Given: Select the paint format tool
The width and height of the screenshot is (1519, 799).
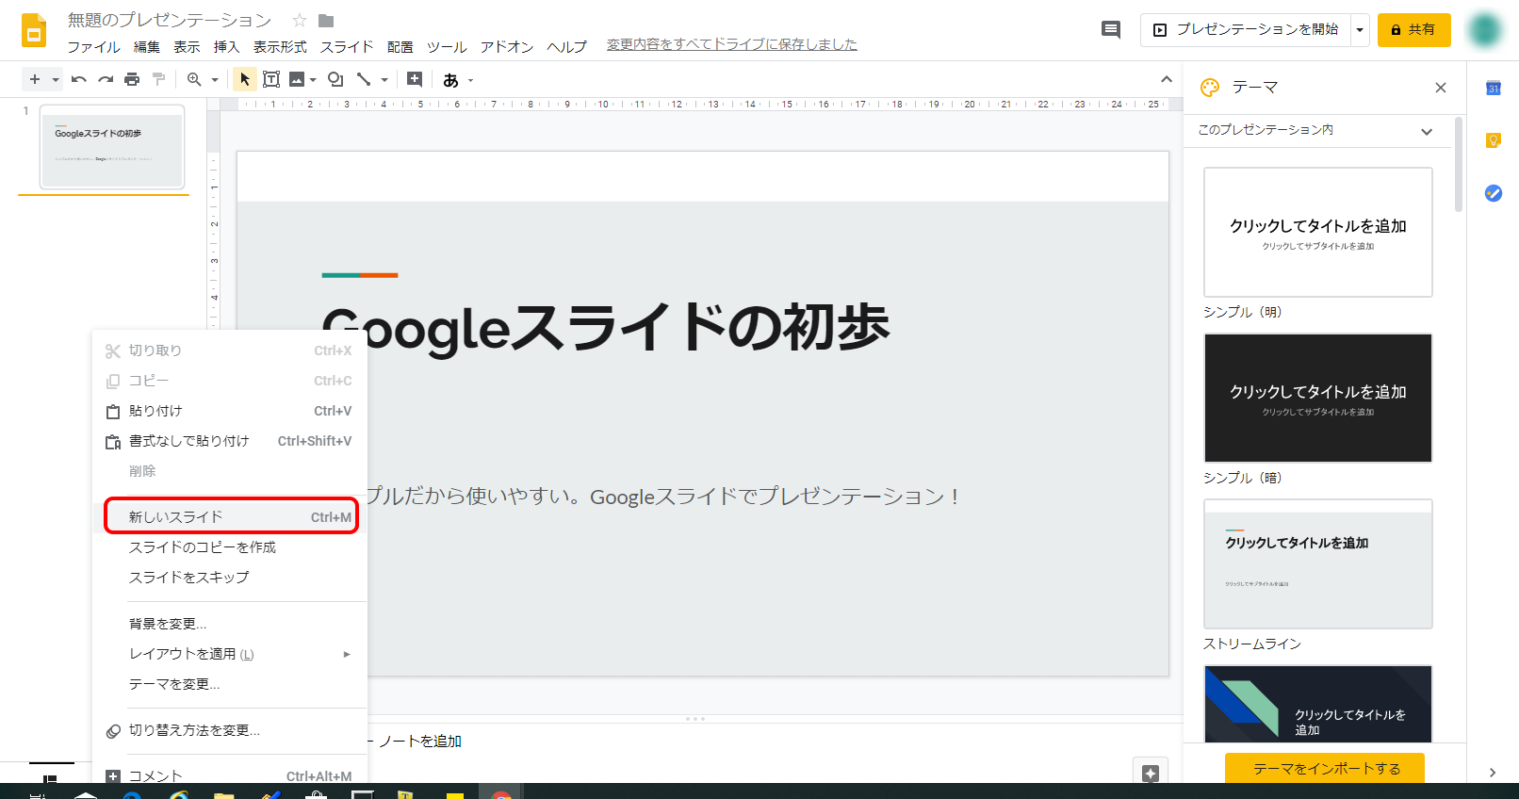Looking at the screenshot, I should coord(158,79).
